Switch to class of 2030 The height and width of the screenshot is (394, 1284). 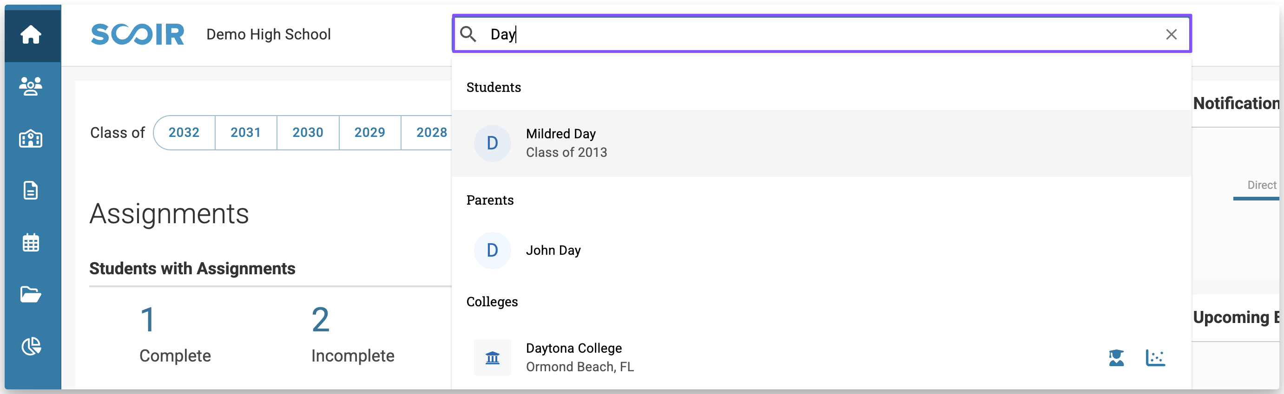coord(308,133)
